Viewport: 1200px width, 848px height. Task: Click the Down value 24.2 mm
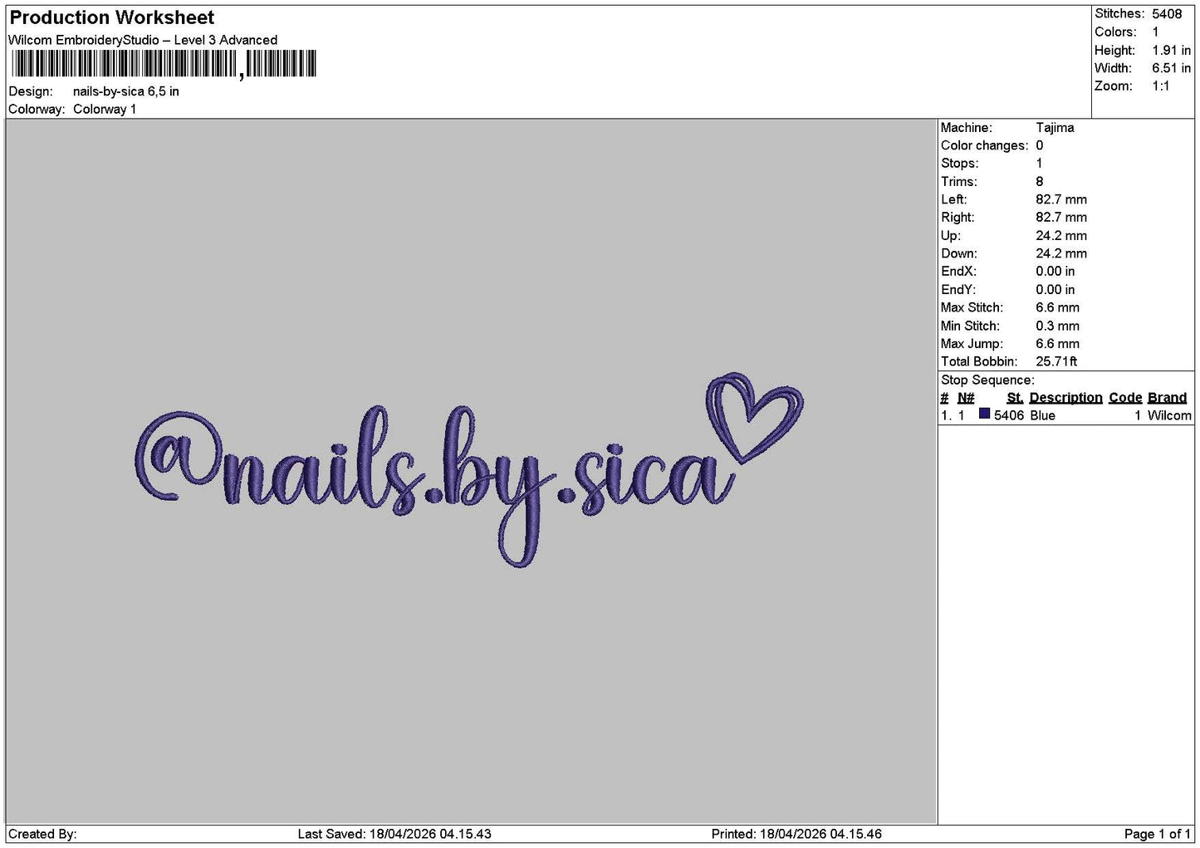[x=1061, y=254]
